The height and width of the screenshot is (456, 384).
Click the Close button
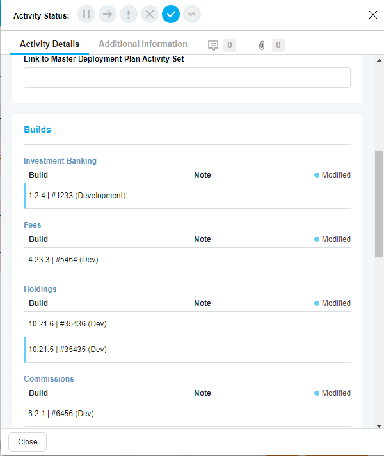(28, 442)
